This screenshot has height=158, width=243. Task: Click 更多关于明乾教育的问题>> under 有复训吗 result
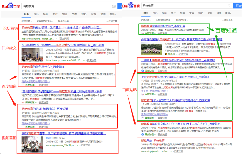pos(35,123)
